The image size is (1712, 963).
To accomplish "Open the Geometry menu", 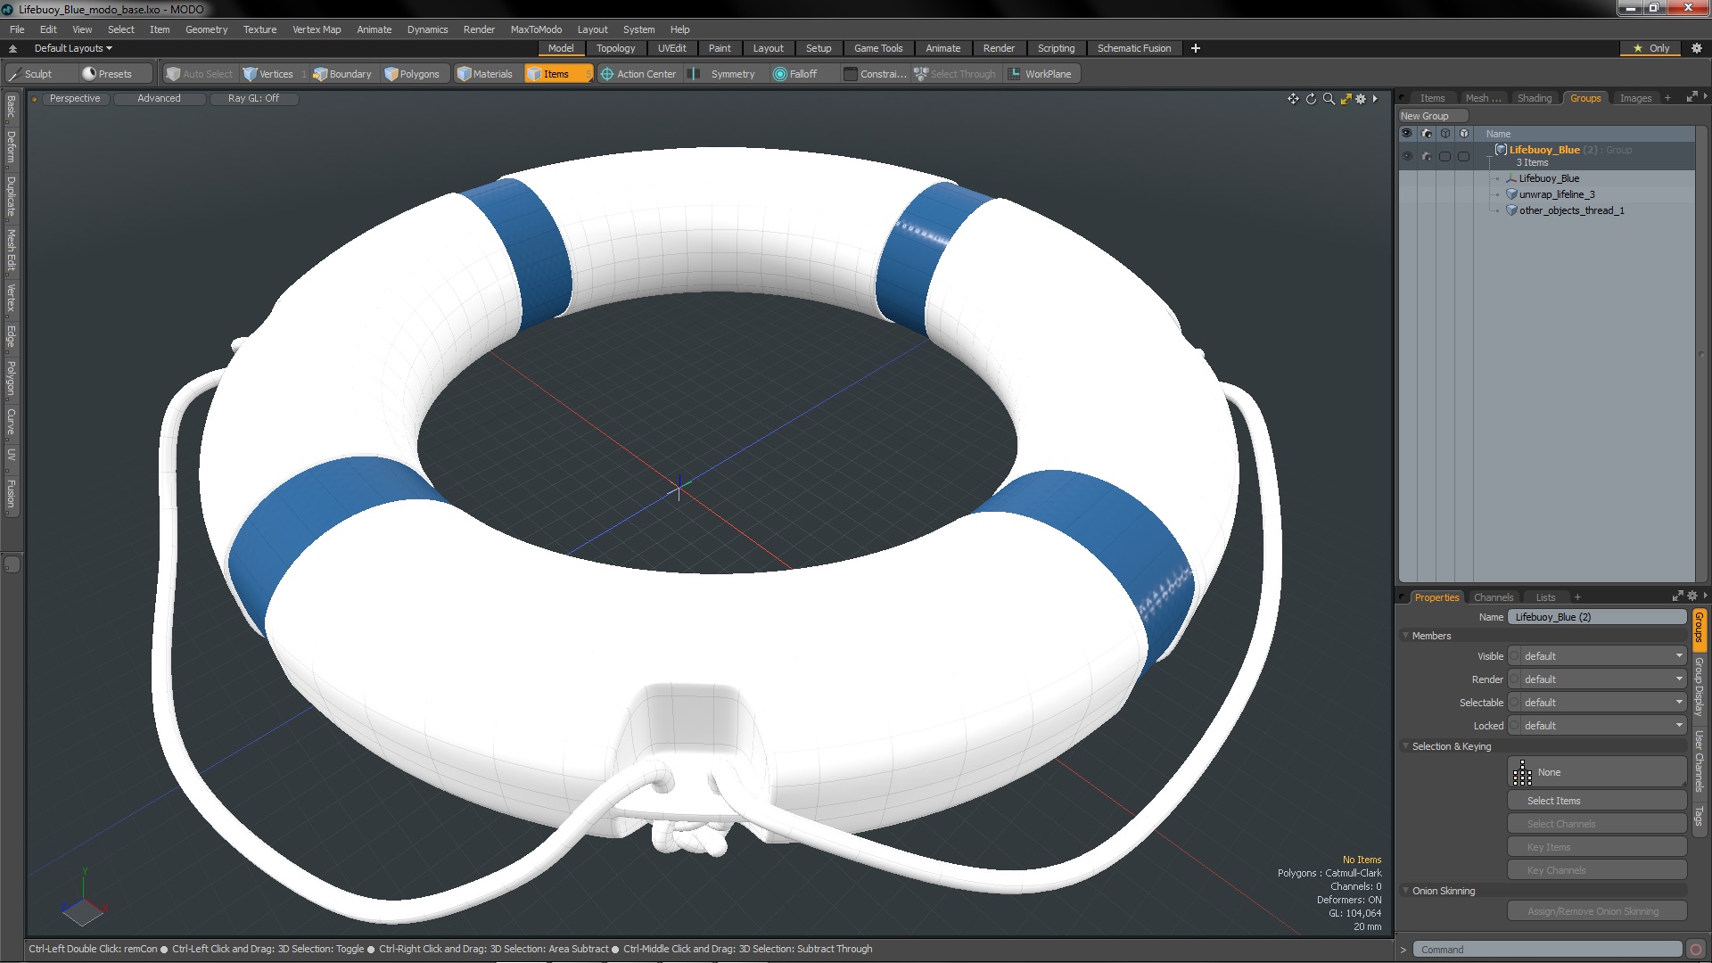I will point(206,29).
